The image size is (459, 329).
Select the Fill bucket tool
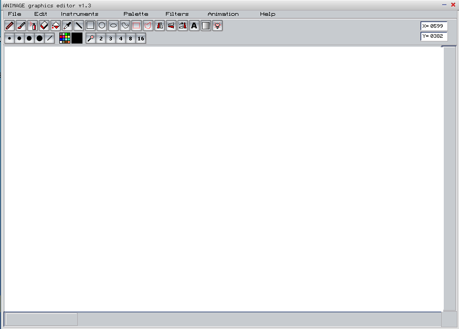[x=56, y=26]
